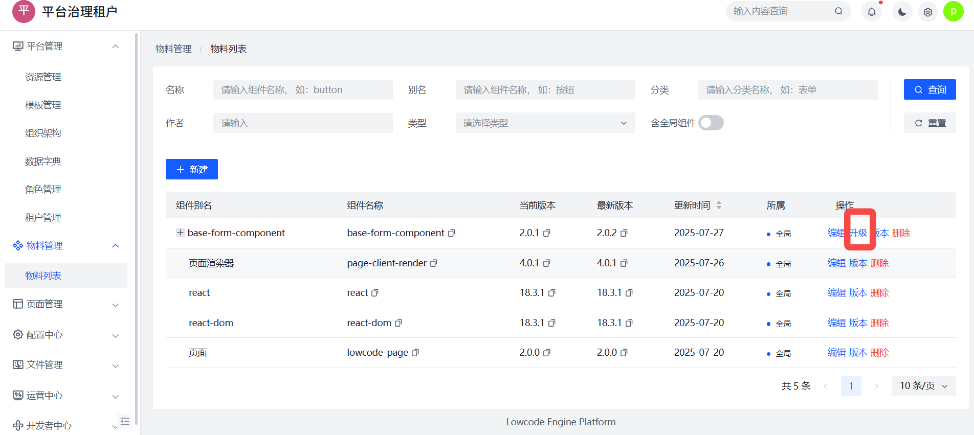
Task: Open 资源管理 in the sidebar
Action: (x=43, y=77)
